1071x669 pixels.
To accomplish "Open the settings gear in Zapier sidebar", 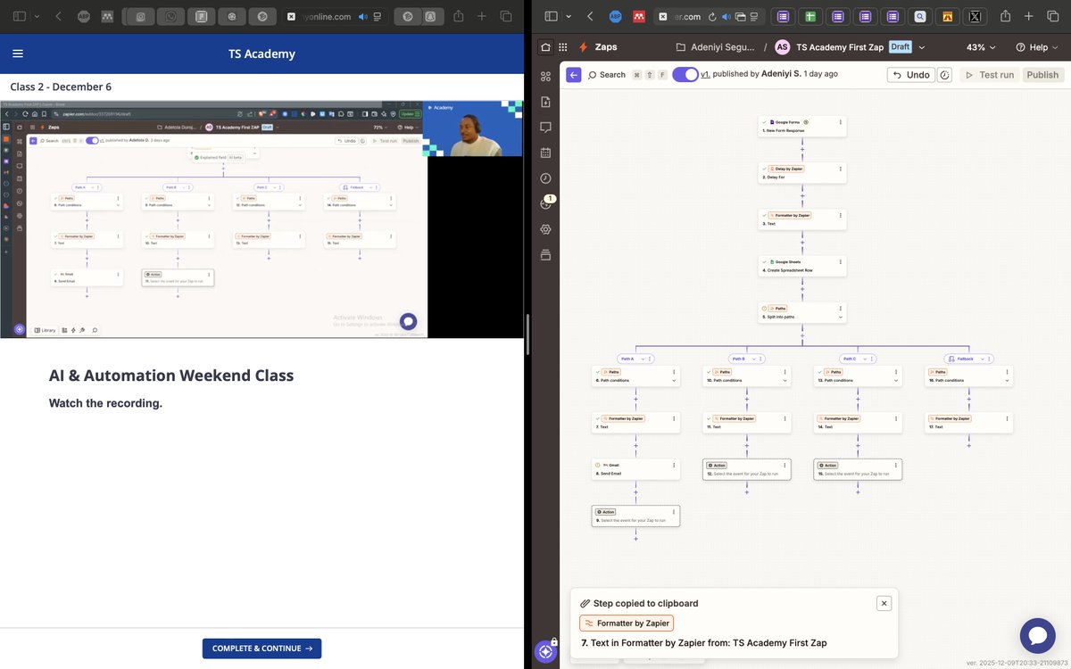I will pyautogui.click(x=546, y=229).
